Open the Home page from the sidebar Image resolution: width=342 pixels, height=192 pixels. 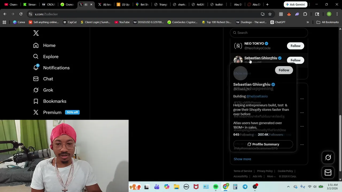(x=44, y=45)
